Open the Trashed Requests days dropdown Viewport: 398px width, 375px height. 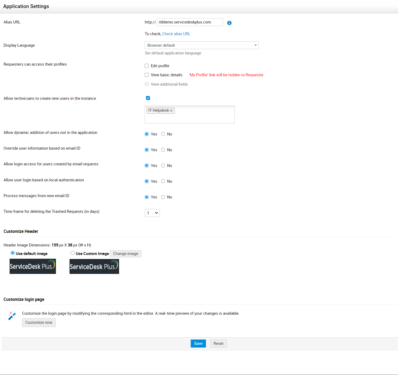pyautogui.click(x=152, y=213)
